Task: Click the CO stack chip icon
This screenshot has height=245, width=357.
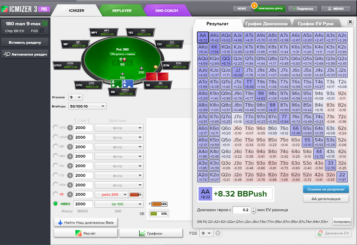Action: [x=70, y=176]
